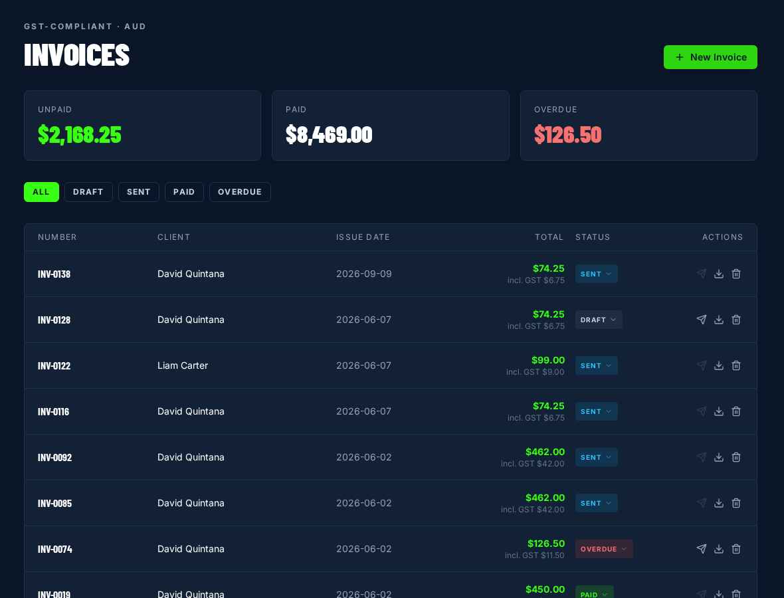Download invoice INV-0116
784x598 pixels.
point(718,411)
